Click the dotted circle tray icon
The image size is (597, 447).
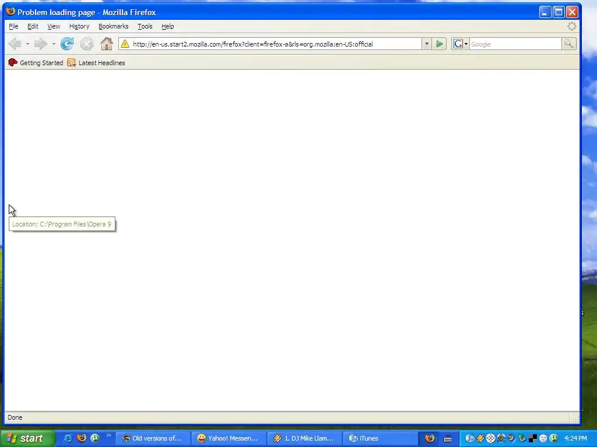pyautogui.click(x=491, y=438)
